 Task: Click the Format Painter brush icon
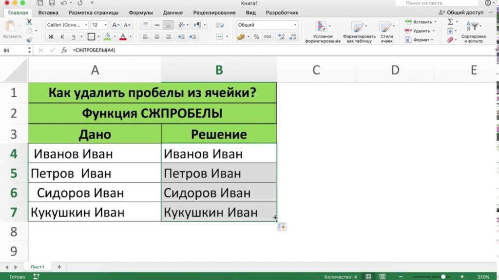pos(29,40)
